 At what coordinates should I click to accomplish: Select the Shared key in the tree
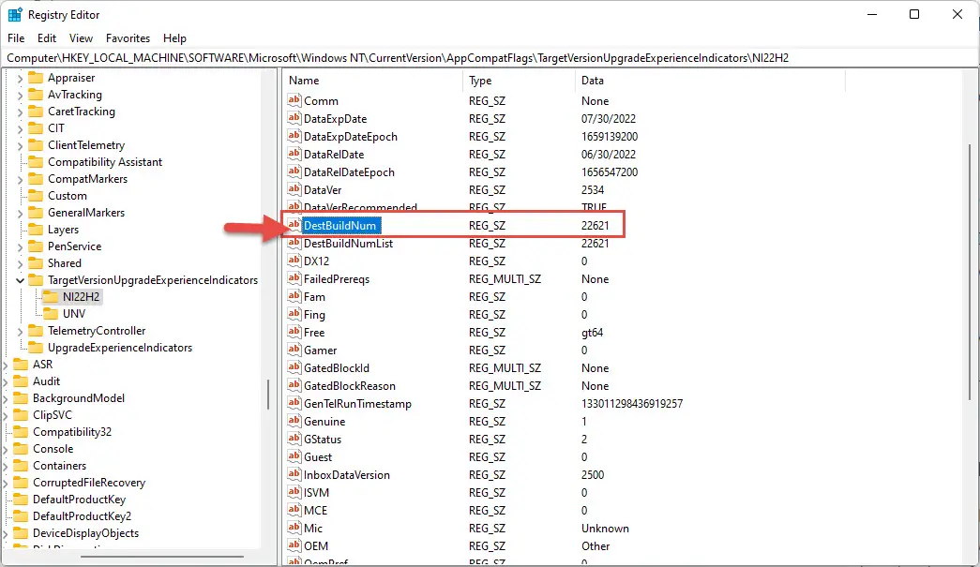65,263
